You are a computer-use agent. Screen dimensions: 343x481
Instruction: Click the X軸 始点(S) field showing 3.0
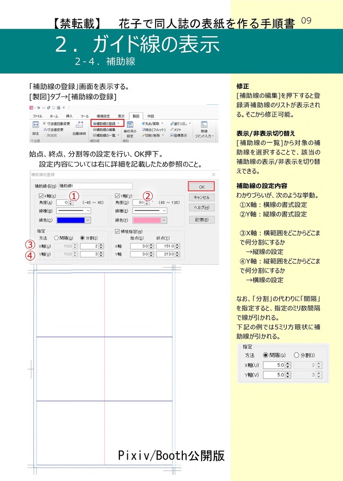142,246
